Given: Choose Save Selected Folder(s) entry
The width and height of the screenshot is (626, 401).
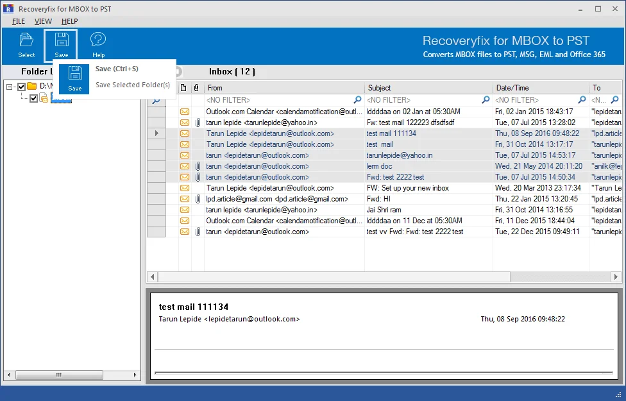Looking at the screenshot, I should coord(133,85).
